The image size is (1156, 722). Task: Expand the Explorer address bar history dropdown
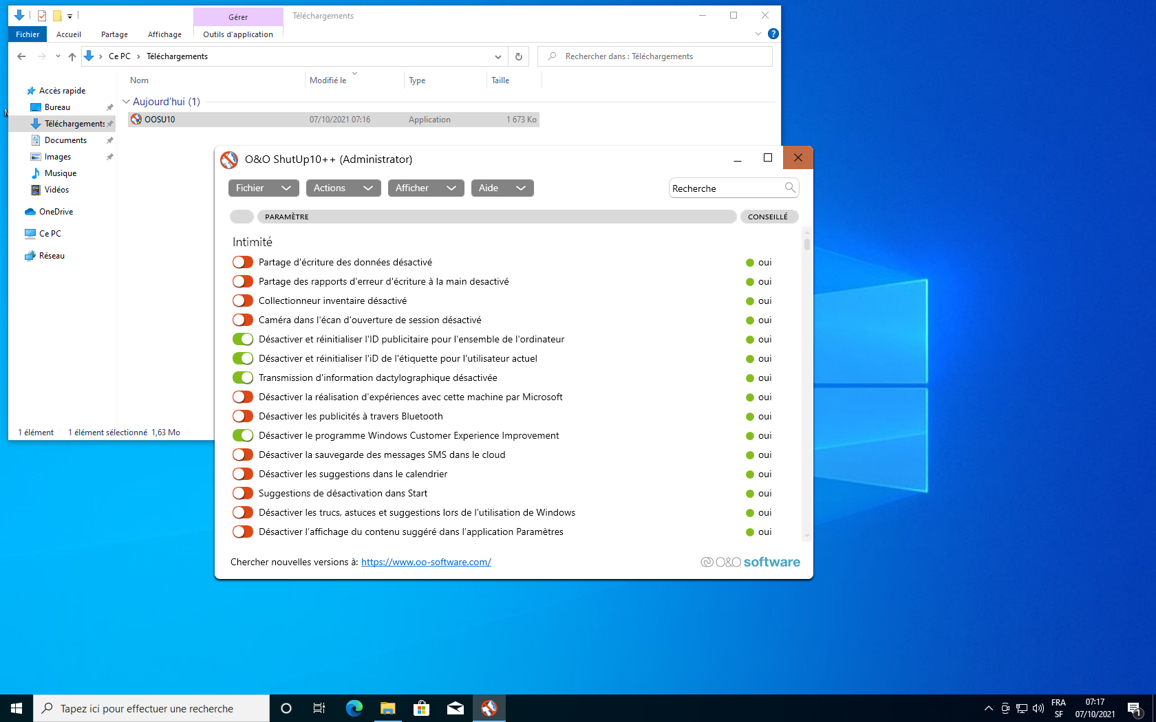(x=498, y=56)
